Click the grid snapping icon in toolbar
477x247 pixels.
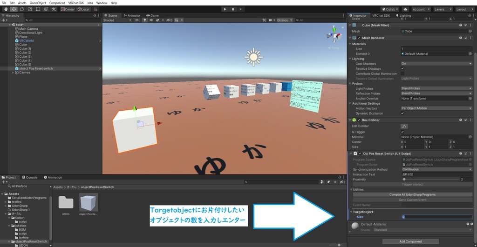(x=95, y=9)
